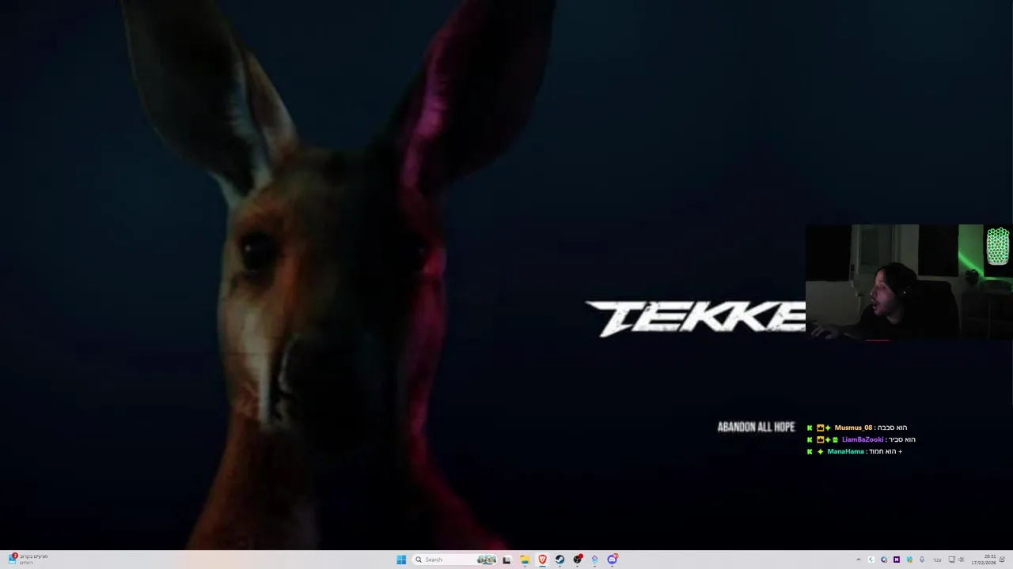1013x569 pixels.
Task: Click the chat username LiamBaZooki
Action: coord(863,439)
